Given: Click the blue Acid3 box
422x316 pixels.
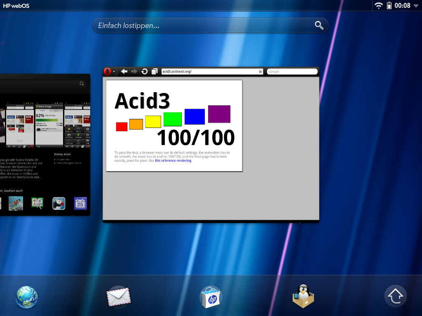Looking at the screenshot, I should (x=195, y=116).
